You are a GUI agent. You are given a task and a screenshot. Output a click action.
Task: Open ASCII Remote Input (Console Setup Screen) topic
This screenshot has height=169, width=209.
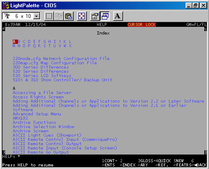[65, 148]
